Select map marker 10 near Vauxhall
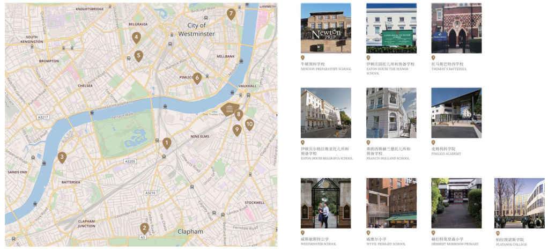Screen dimensions: 548x251 tap(249, 124)
